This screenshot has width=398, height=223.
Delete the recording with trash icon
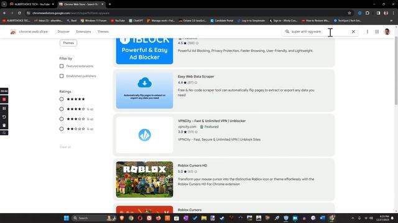click(4, 125)
